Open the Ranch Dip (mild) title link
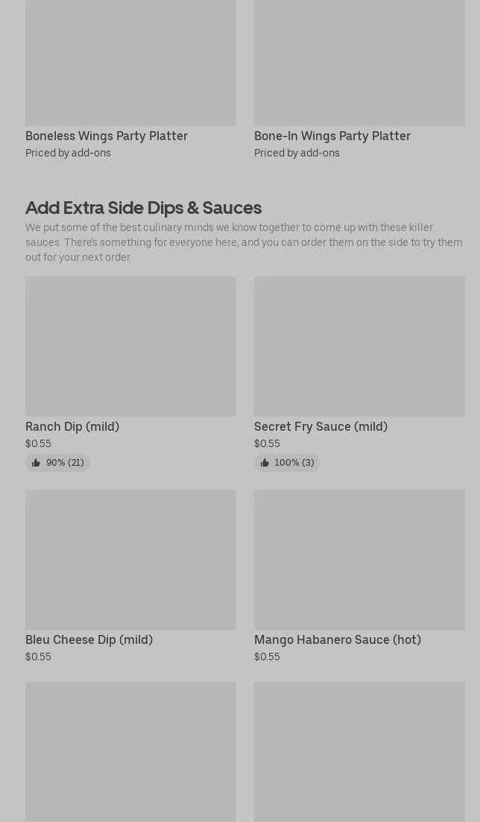Image resolution: width=480 pixels, height=822 pixels. (72, 426)
